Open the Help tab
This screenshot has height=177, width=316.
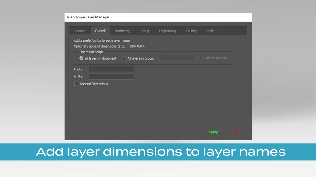click(210, 31)
